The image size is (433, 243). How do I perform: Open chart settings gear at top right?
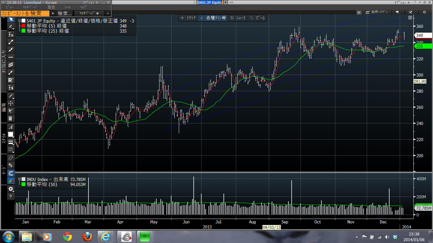point(424,12)
